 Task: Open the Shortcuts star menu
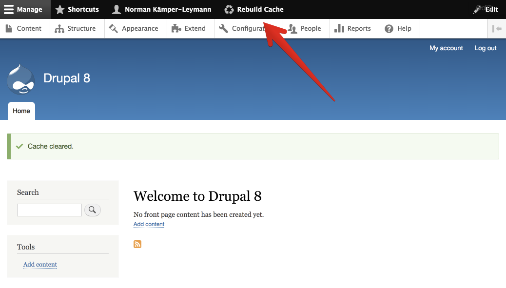(77, 9)
